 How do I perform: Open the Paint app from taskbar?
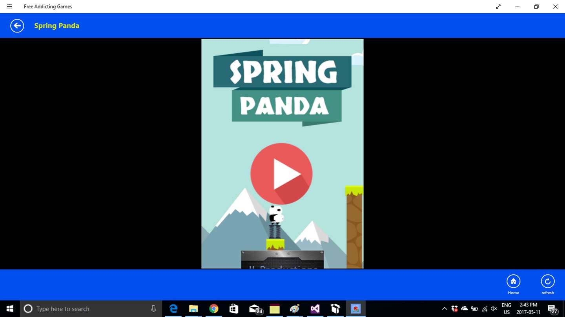[x=295, y=309]
